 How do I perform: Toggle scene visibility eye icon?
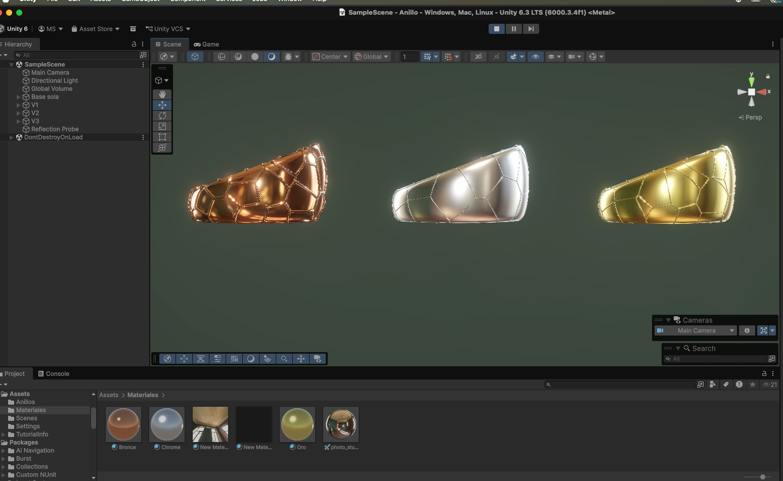coord(535,57)
